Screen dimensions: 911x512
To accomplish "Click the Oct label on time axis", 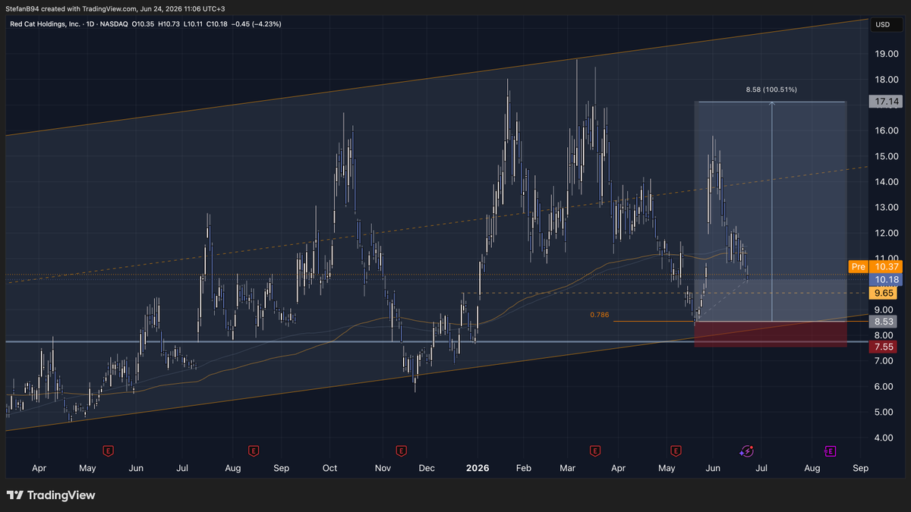I will (330, 469).
